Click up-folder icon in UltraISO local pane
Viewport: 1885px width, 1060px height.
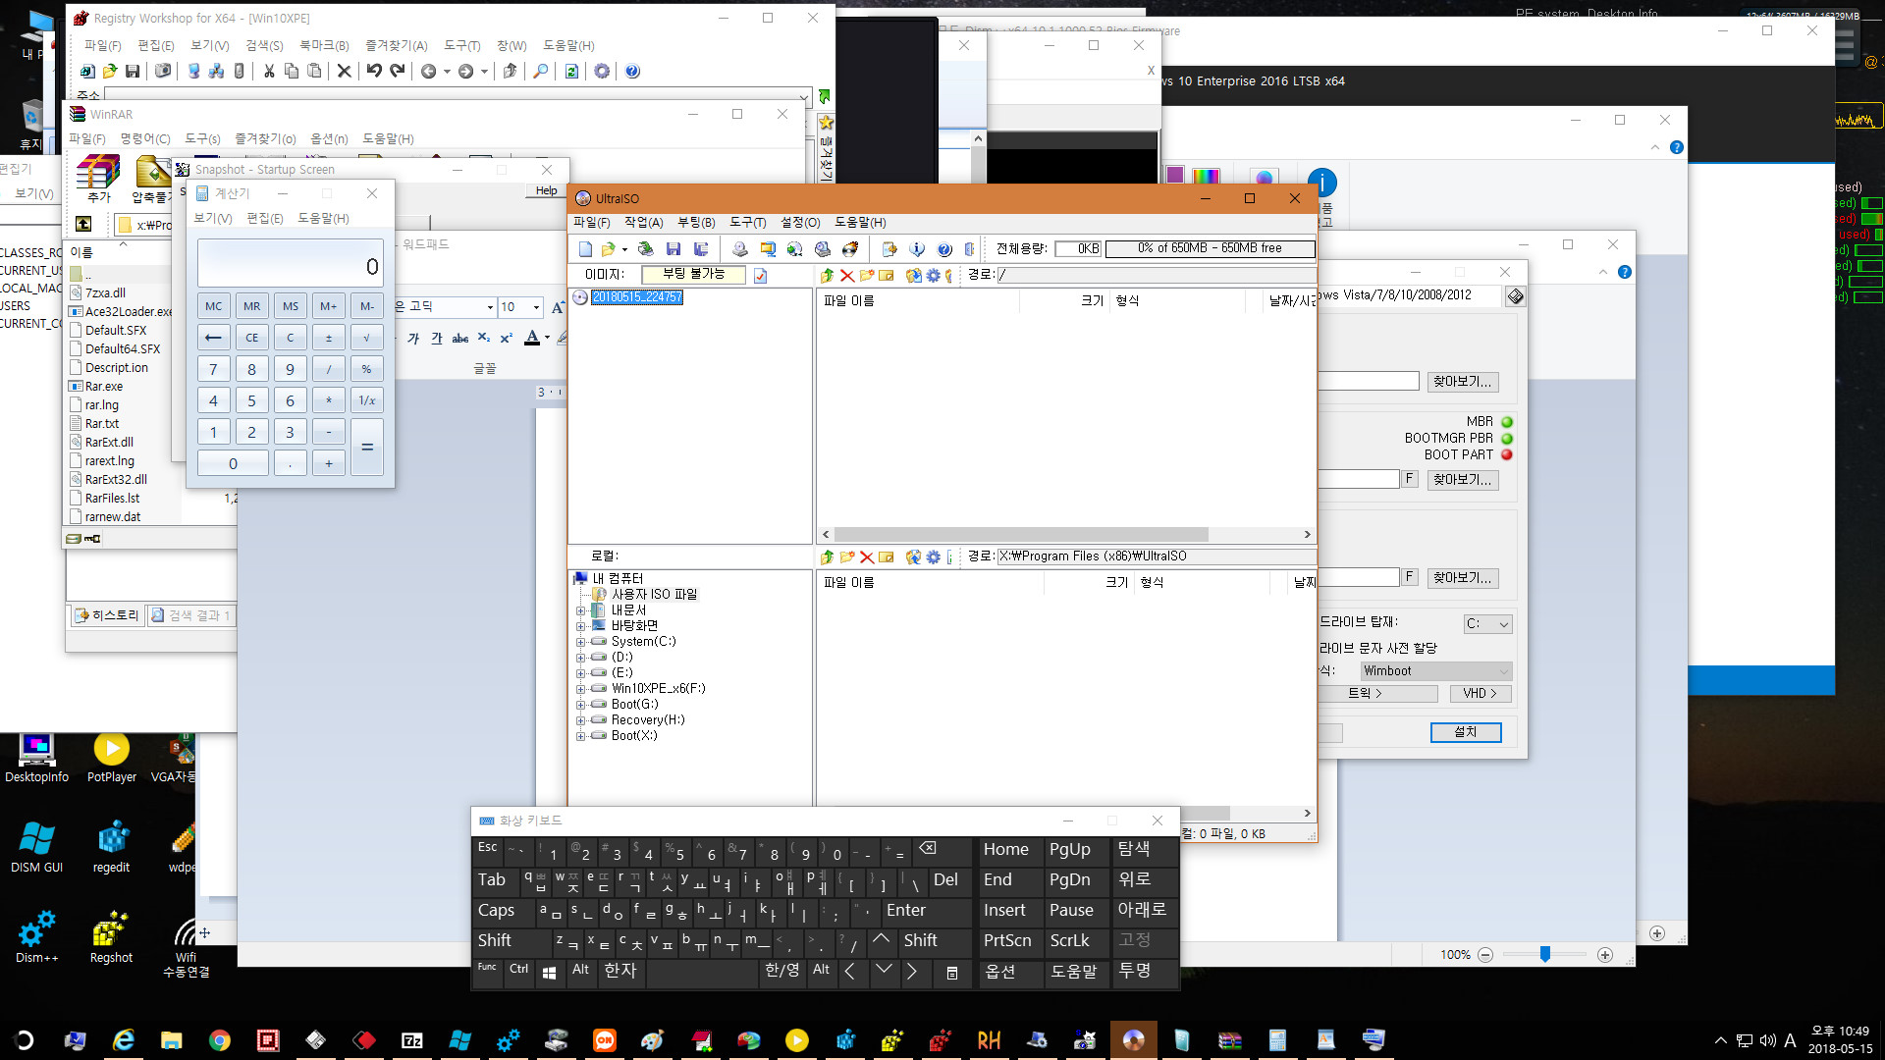827,557
